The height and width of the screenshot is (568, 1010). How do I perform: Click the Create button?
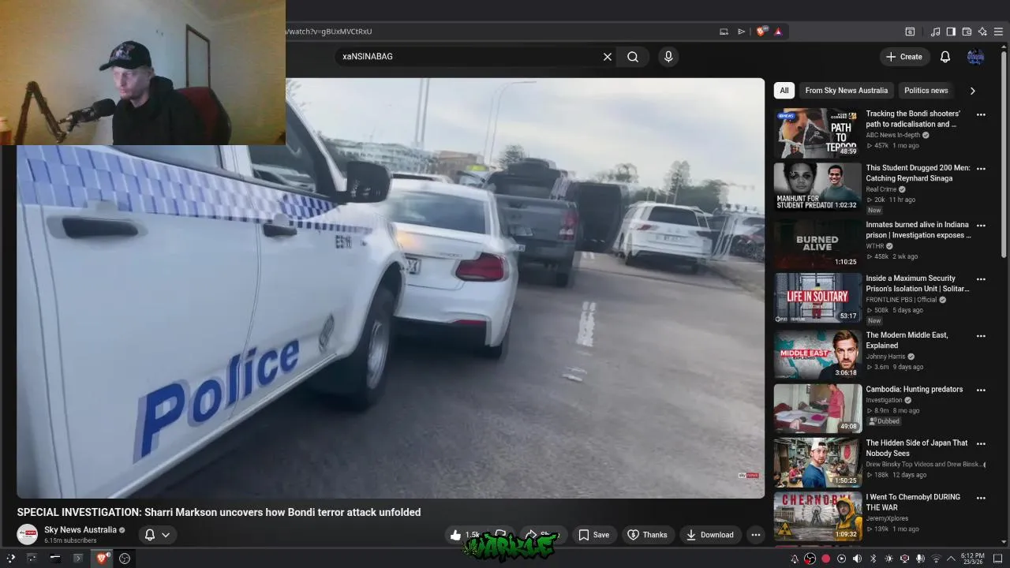(x=903, y=57)
